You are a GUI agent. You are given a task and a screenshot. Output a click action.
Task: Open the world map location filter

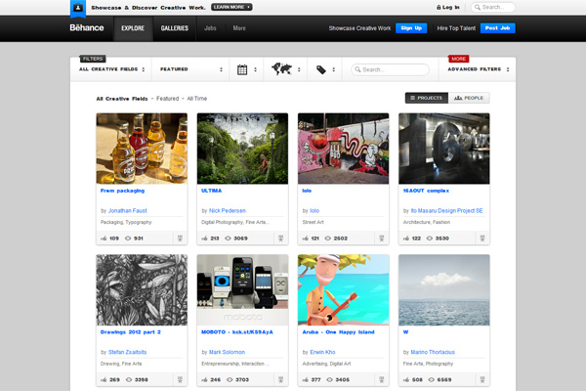tap(282, 68)
